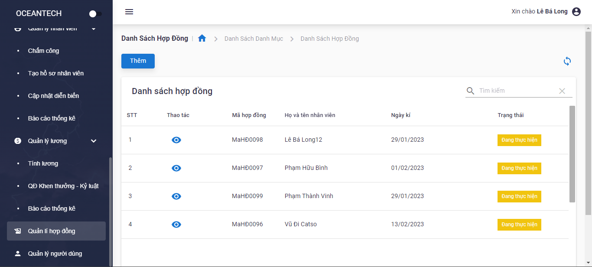The image size is (592, 267).
Task: Click the Mã hợp đồng column header
Action: [249, 115]
